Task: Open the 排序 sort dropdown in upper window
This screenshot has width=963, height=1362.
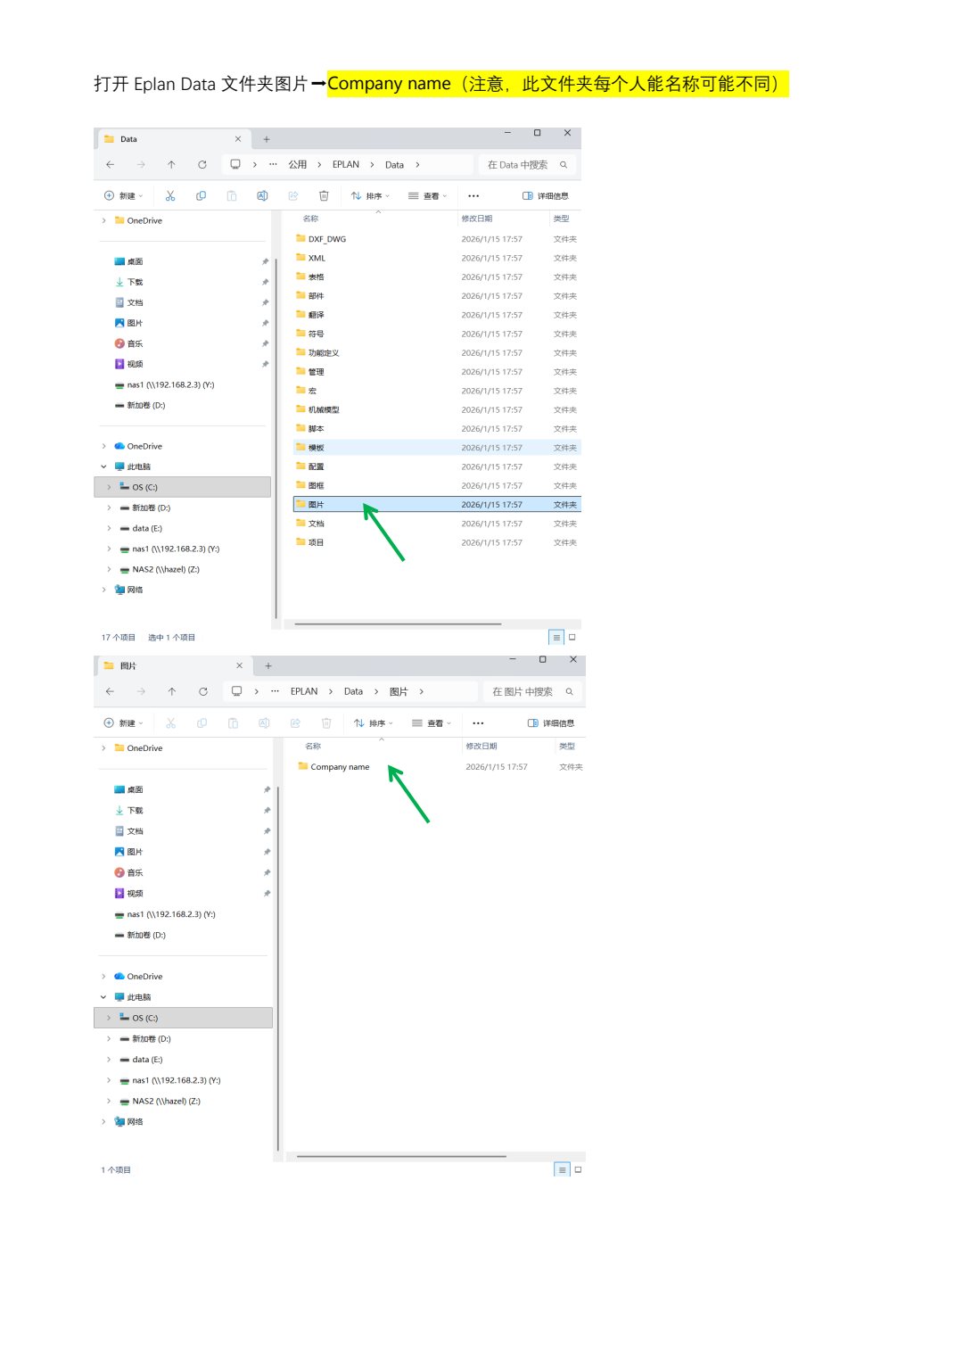Action: click(x=370, y=195)
